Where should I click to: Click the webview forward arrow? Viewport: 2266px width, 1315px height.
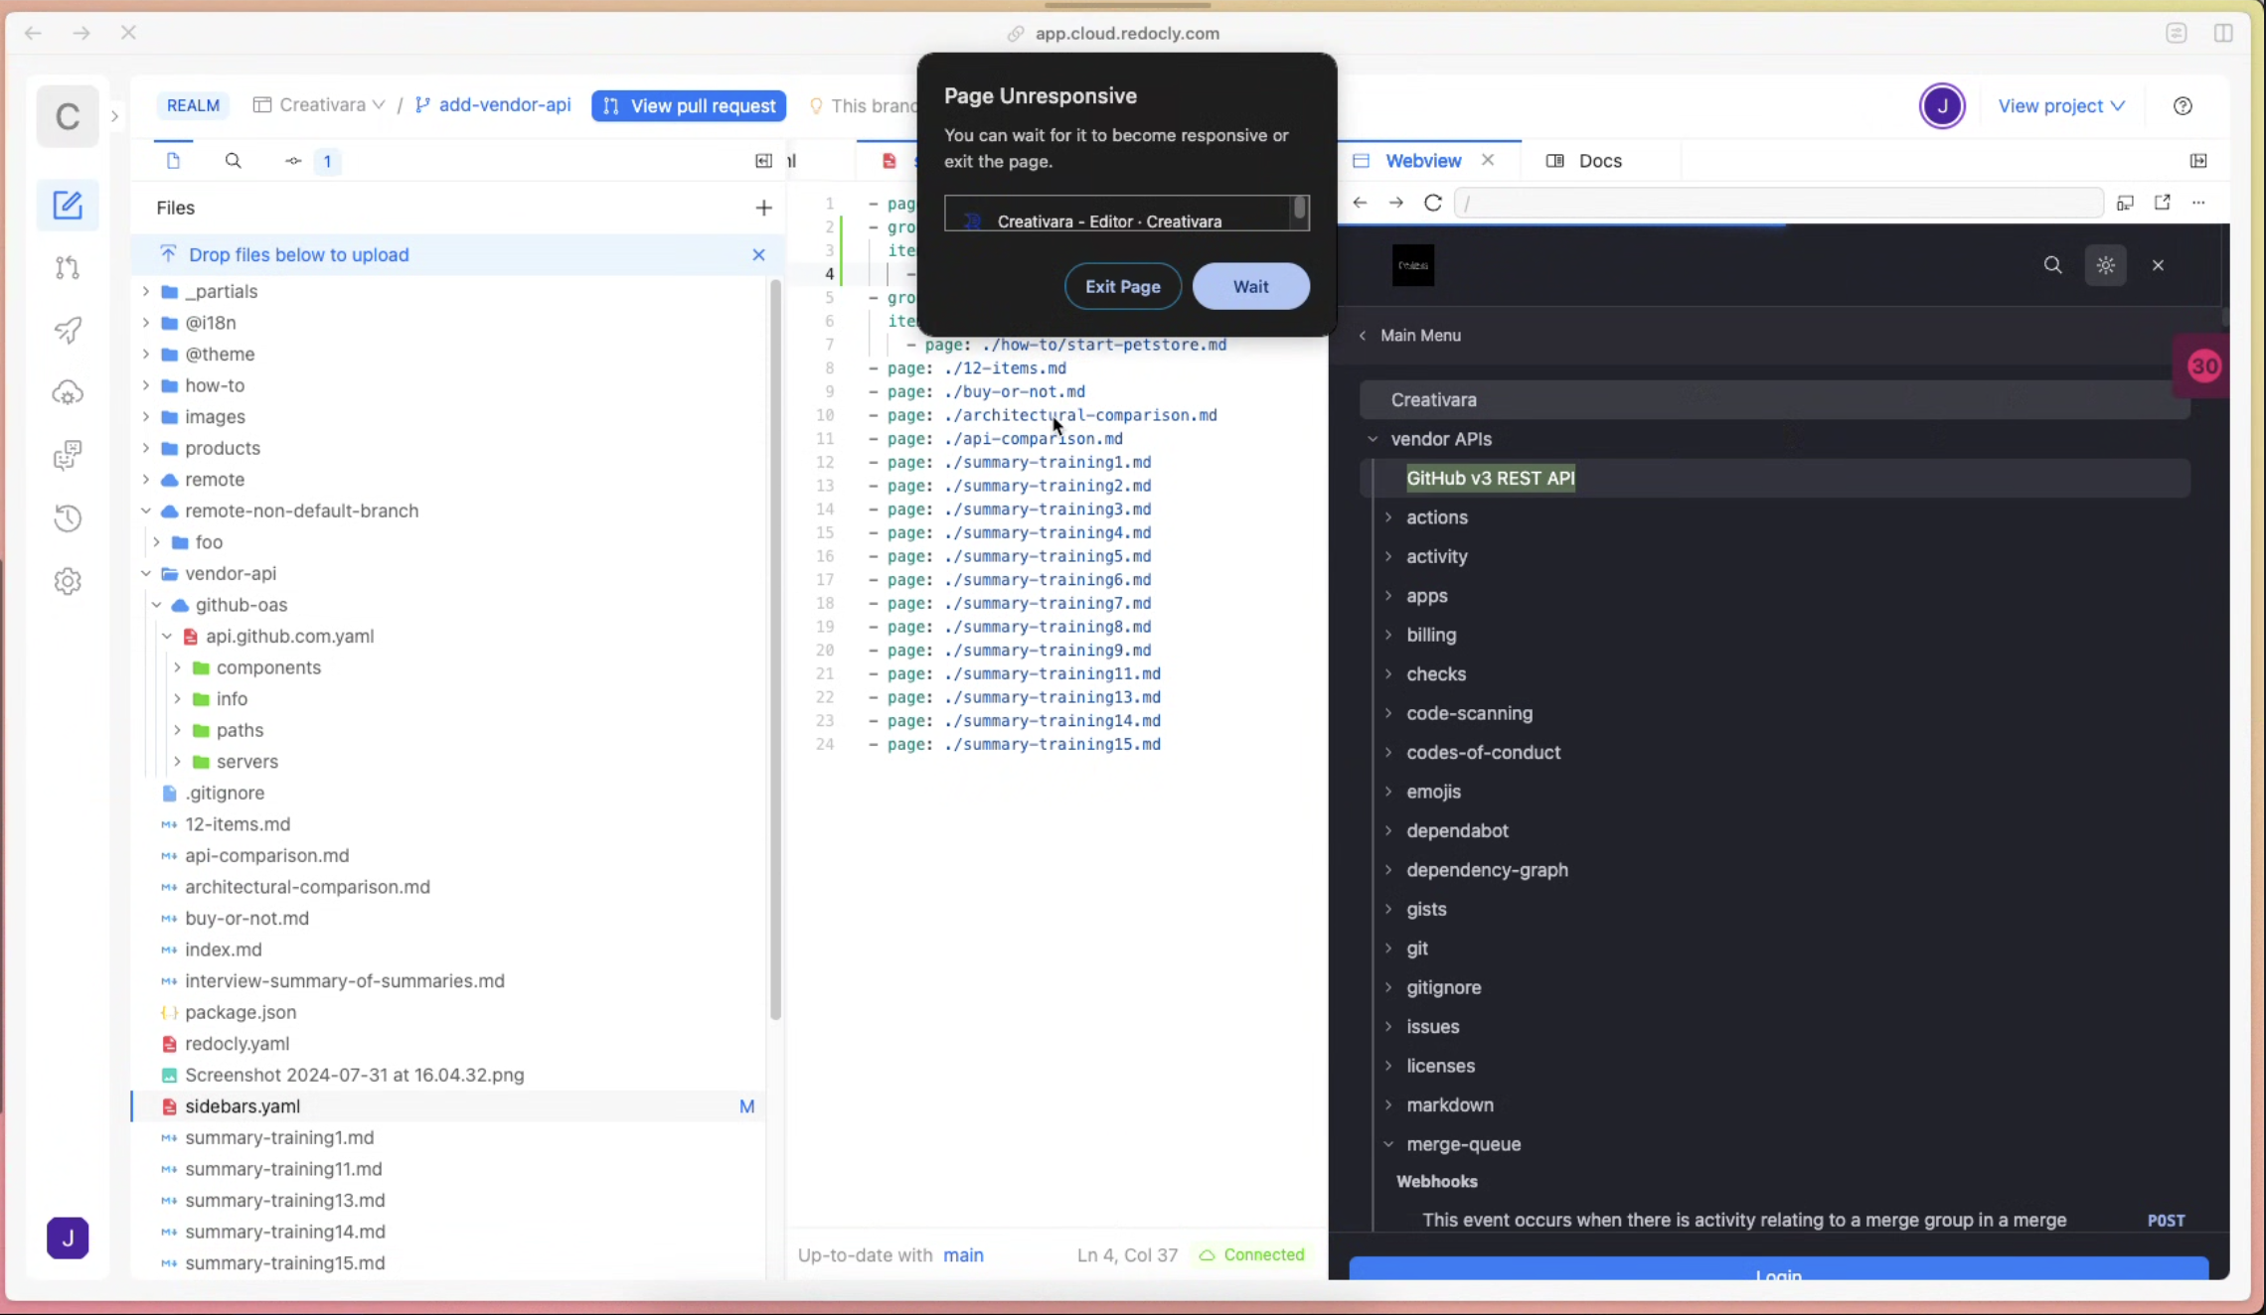(1395, 203)
